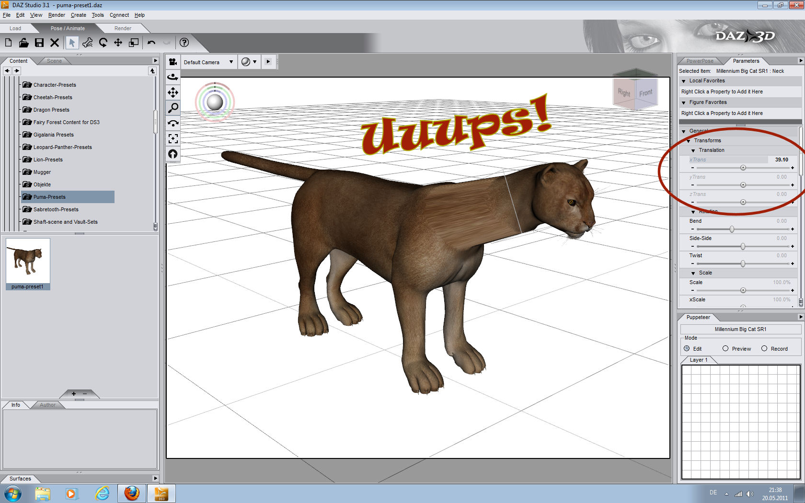The height and width of the screenshot is (503, 805).
Task: Open the Layer 1 tab in Puppeteer
Action: point(699,360)
